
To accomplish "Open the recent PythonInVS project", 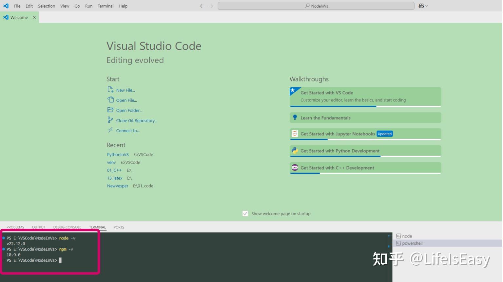I will (118, 154).
